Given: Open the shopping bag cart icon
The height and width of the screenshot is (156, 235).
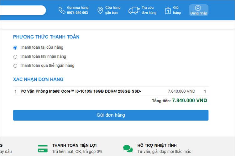Looking at the screenshot, I should pyautogui.click(x=168, y=10).
